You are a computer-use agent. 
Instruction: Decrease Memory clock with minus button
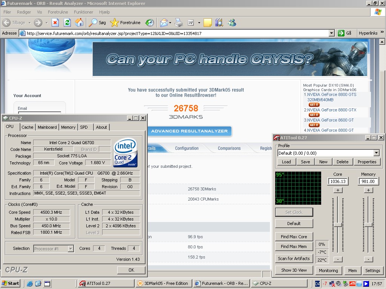(x=368, y=259)
